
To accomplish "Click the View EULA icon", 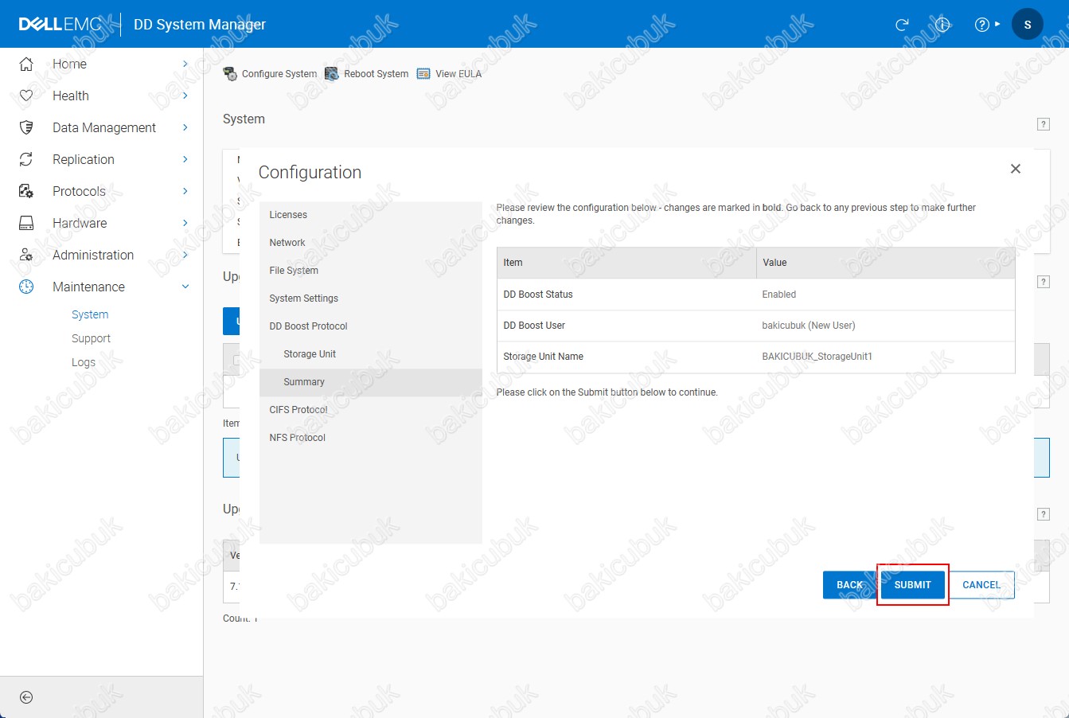I will [423, 74].
